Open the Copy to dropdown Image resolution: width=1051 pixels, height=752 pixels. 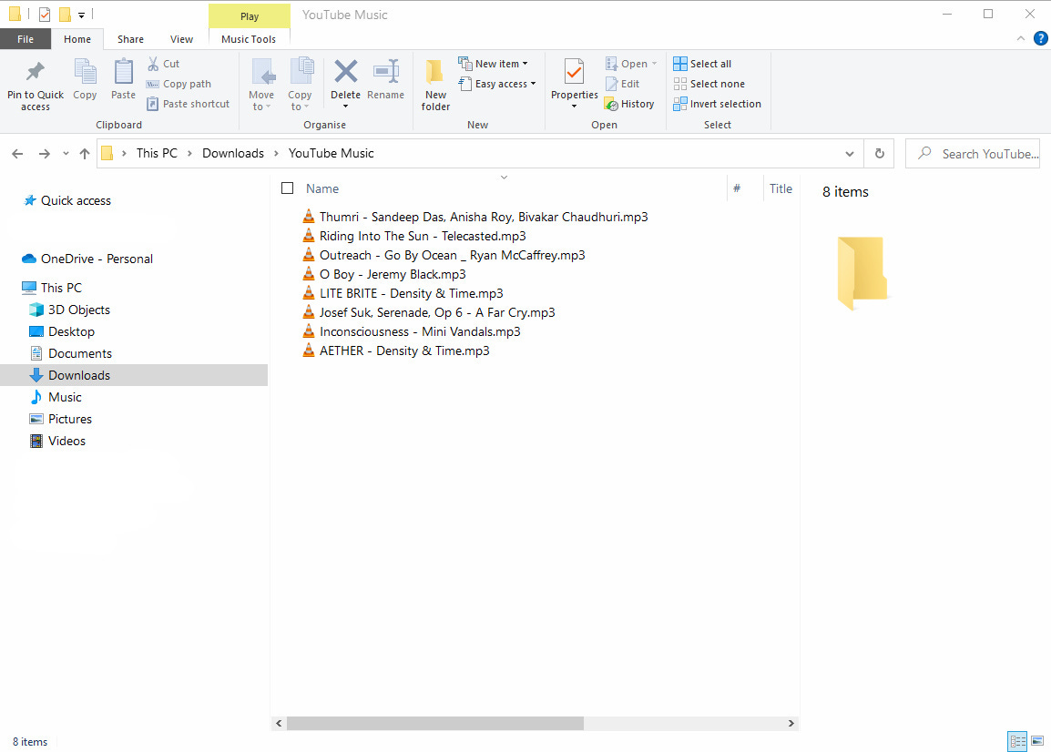click(x=300, y=85)
